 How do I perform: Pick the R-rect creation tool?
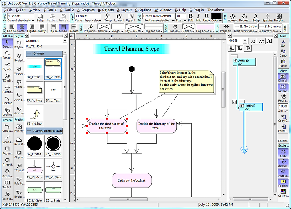click(x=7, y=162)
